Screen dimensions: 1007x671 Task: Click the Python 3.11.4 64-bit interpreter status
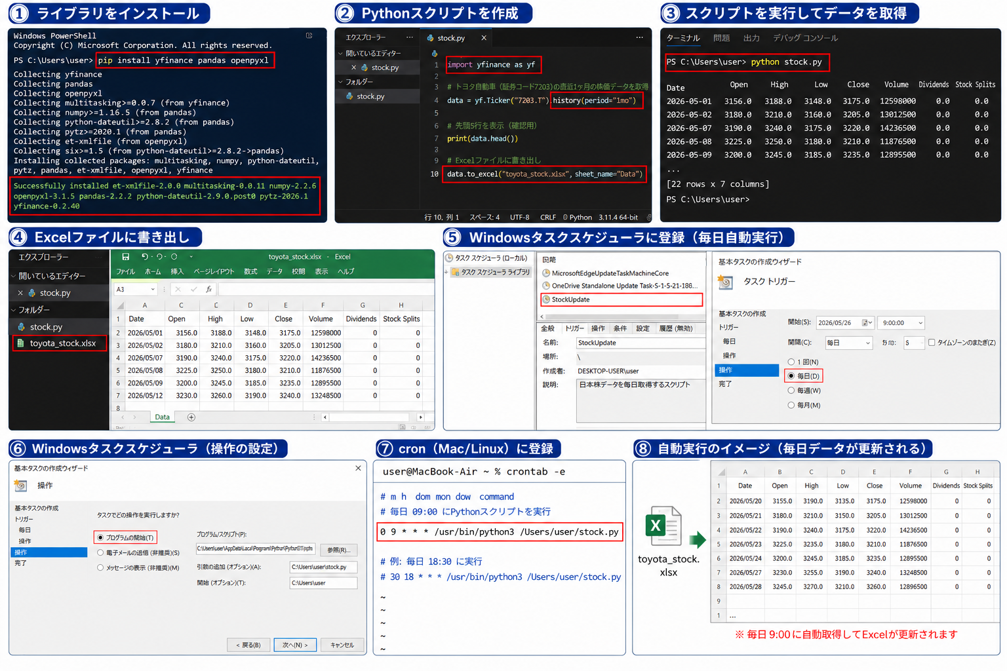(x=603, y=217)
